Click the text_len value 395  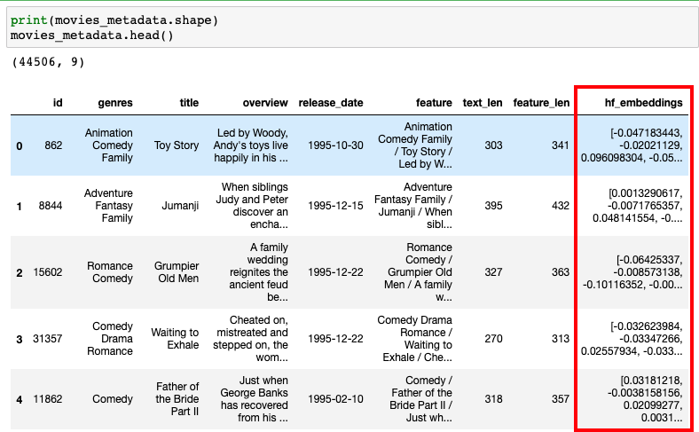(x=493, y=206)
